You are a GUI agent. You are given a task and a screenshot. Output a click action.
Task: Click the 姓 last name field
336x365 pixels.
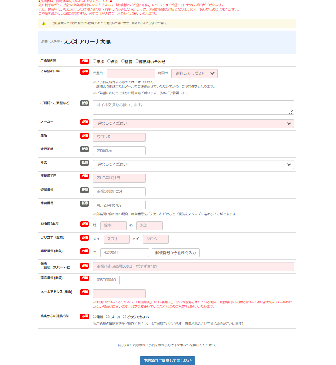pos(113,225)
